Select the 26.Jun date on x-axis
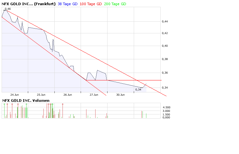Viewport: 239px width, 154px height. coord(67,95)
